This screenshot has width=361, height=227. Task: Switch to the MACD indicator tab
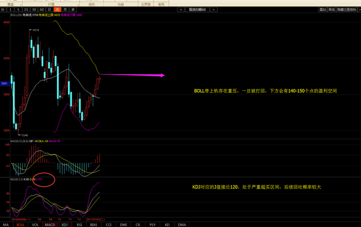50,225
